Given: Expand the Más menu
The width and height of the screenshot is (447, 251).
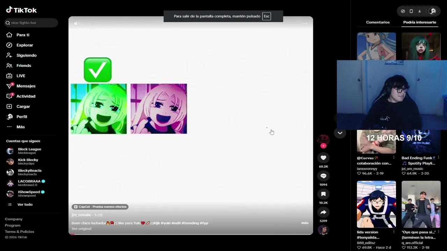Looking at the screenshot, I should pos(20,127).
